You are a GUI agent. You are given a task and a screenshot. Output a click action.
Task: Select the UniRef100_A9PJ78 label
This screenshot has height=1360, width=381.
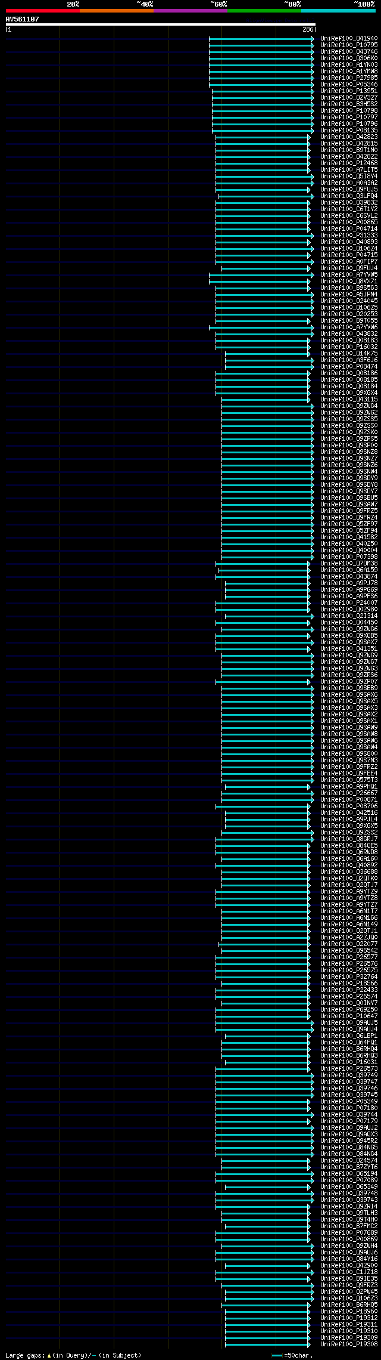(349, 583)
